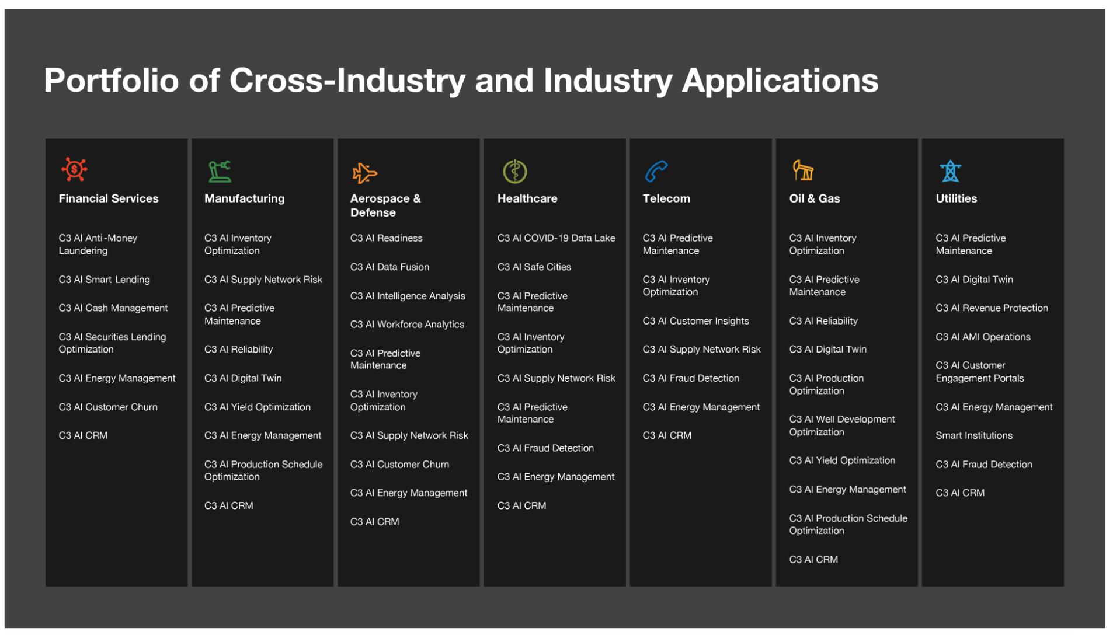Click 'C3 AI Fraud Detection' under Telecom
This screenshot has height=635, width=1113.
pyautogui.click(x=691, y=378)
